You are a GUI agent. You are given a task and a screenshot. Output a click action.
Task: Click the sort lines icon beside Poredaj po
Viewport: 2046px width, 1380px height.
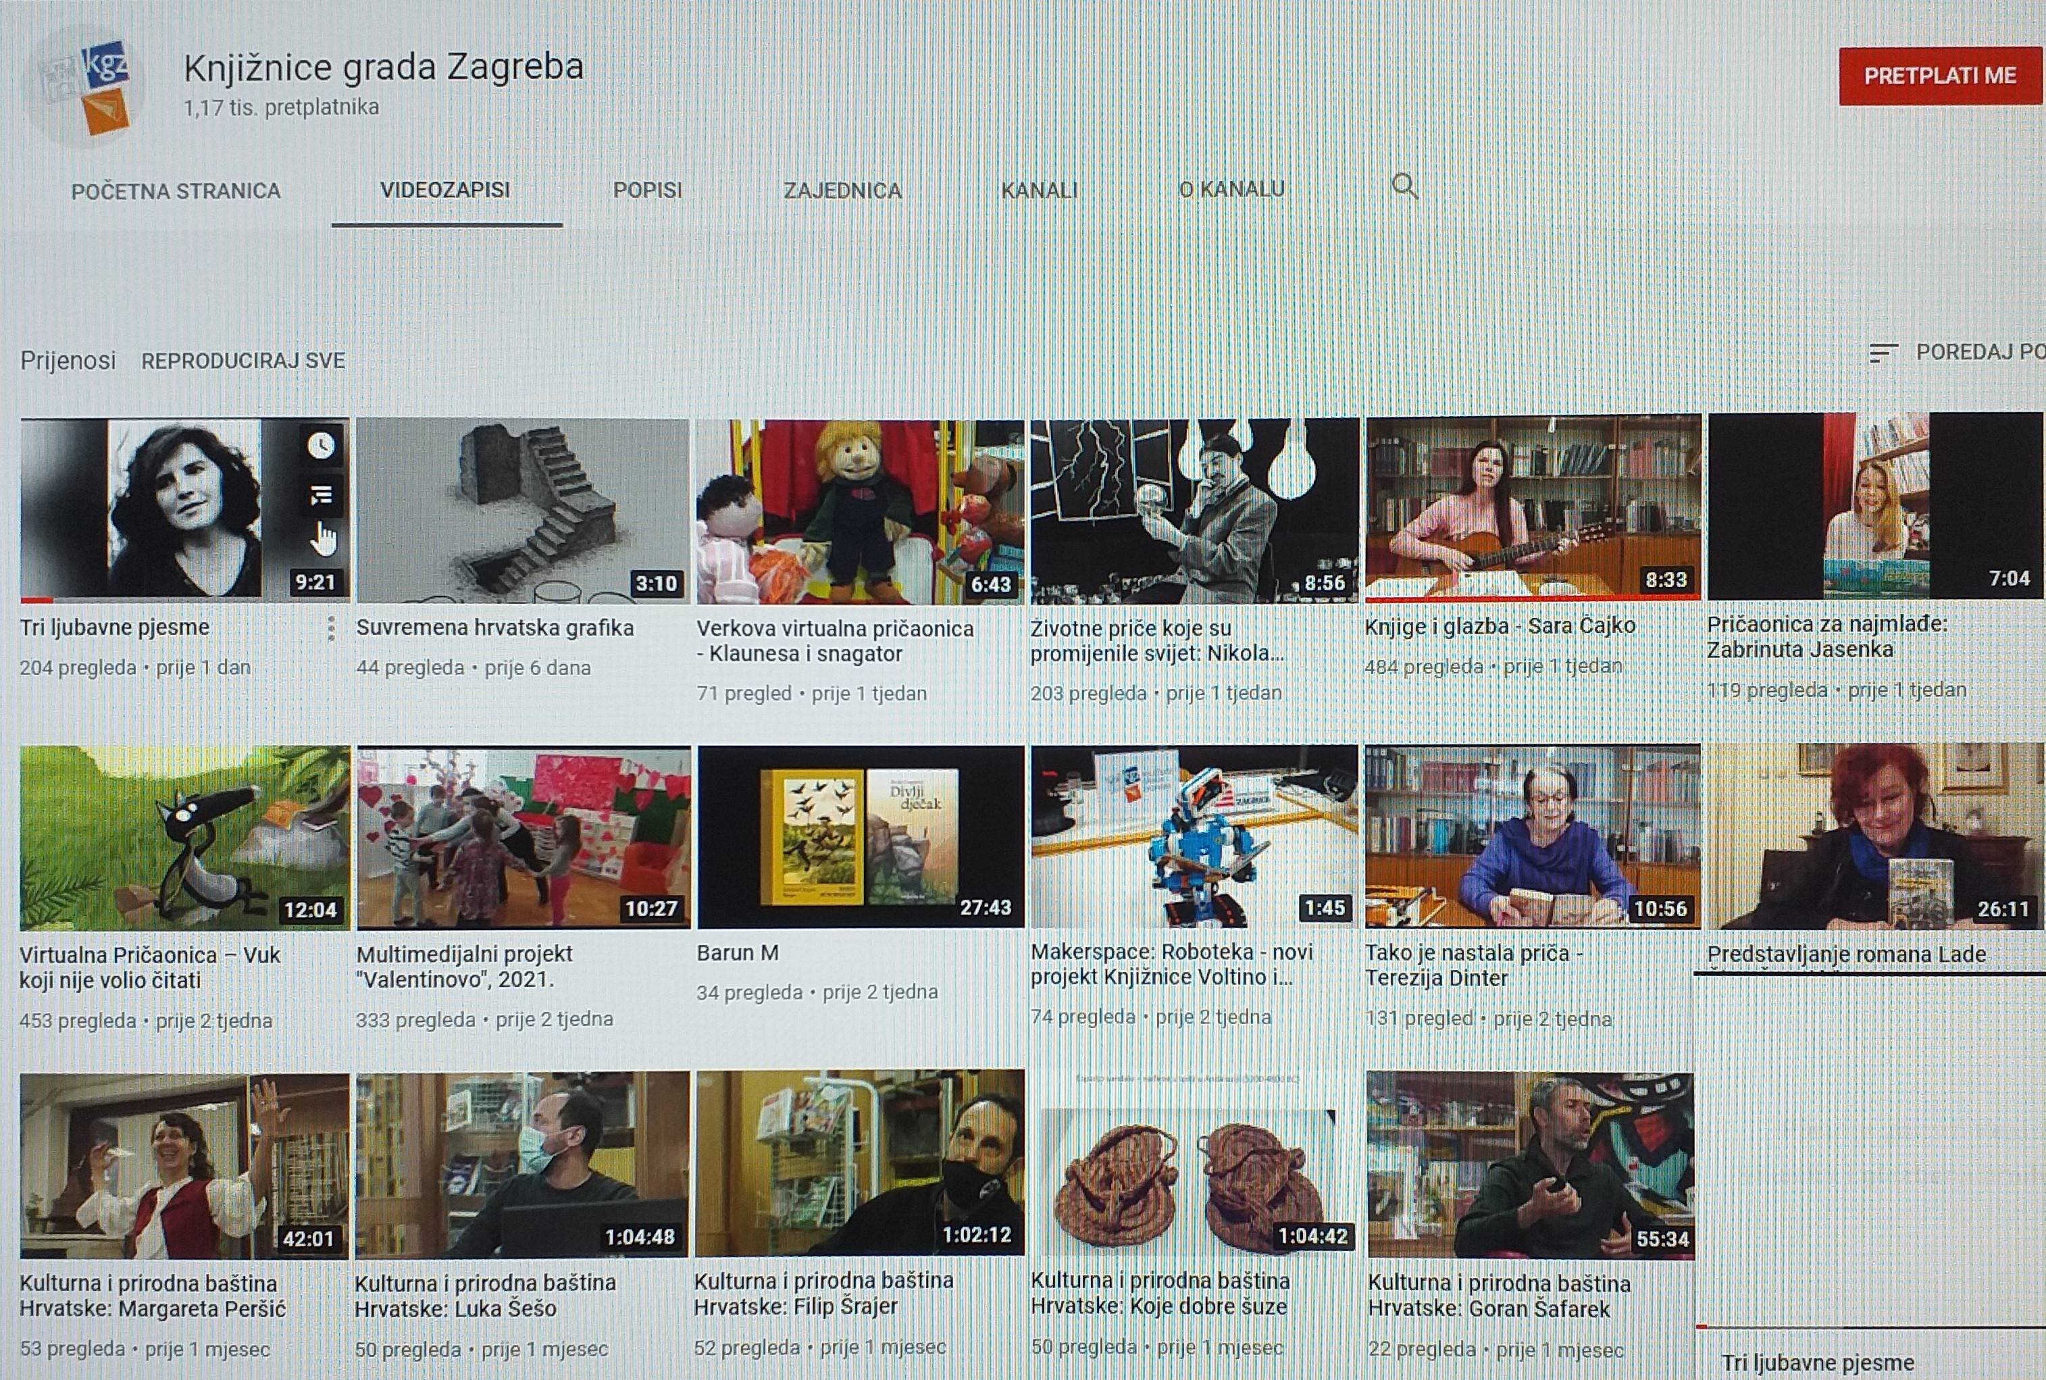[x=1883, y=353]
